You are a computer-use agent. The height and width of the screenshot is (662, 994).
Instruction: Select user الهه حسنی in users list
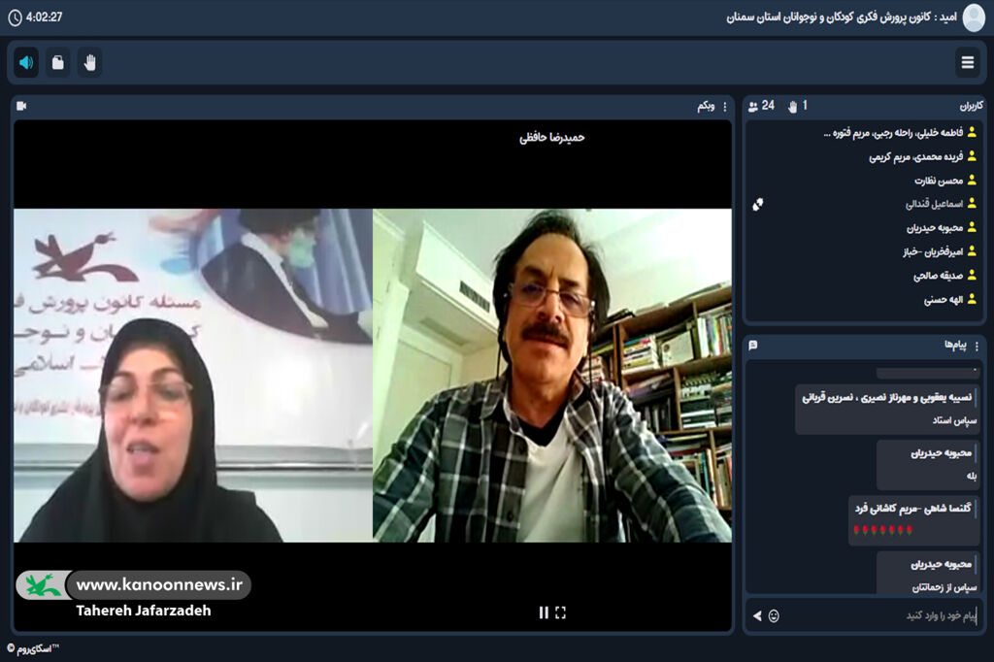[944, 300]
